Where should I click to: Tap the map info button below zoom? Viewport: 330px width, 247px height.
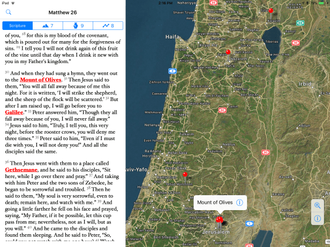[x=318, y=219]
